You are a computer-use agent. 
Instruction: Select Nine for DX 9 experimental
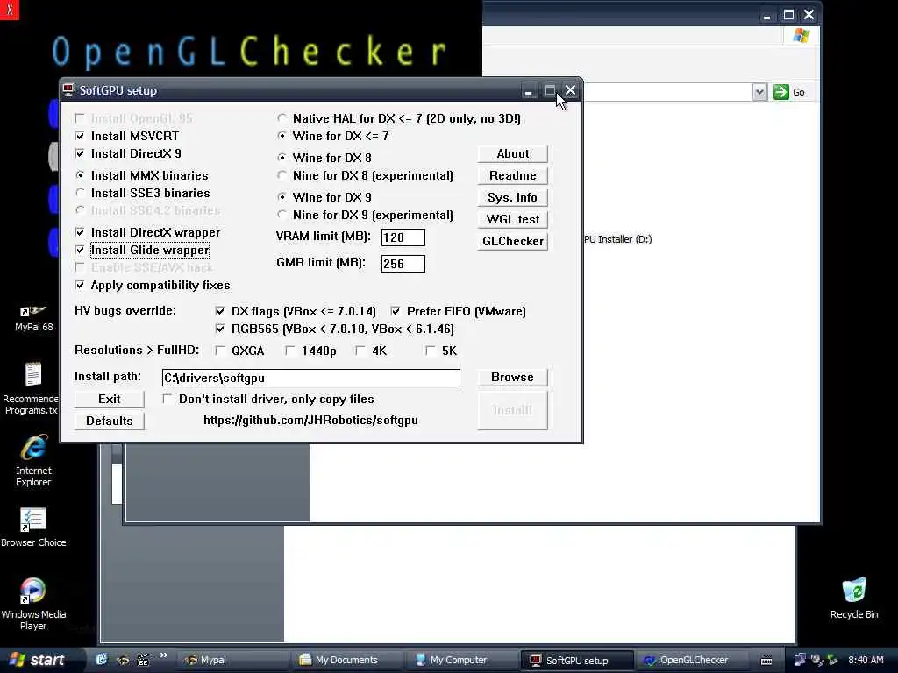click(282, 215)
